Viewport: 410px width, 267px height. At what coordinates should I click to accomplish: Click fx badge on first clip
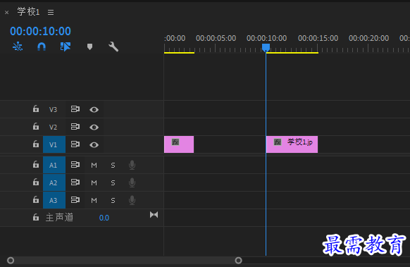(x=175, y=142)
